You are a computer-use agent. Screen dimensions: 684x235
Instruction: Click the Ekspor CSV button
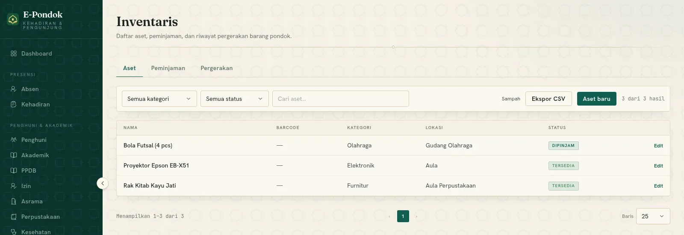[548, 99]
